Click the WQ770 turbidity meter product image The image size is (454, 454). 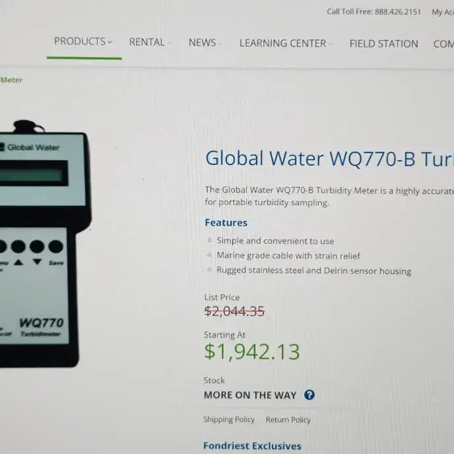coord(43,243)
